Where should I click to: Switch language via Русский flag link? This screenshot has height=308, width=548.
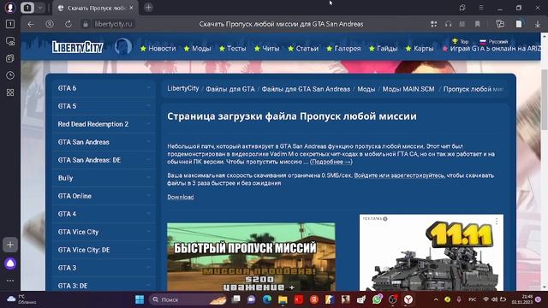493,41
